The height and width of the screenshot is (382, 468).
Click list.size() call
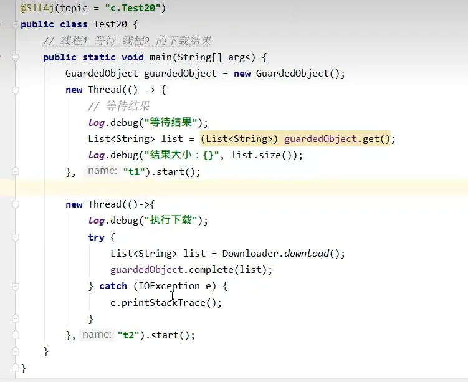click(x=263, y=155)
